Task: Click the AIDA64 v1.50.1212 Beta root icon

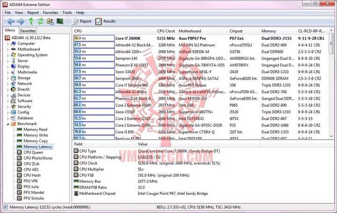Action: click(x=7, y=38)
